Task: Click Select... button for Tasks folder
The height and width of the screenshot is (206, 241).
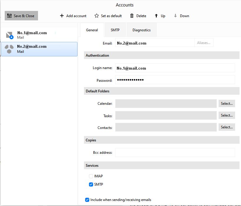Action: pos(227,115)
